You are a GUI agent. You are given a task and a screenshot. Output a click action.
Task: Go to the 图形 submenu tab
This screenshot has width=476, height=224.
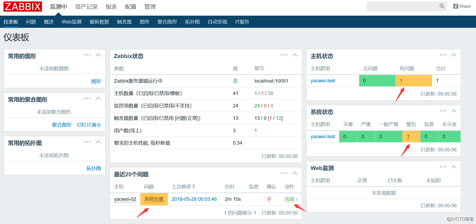pyautogui.click(x=145, y=22)
